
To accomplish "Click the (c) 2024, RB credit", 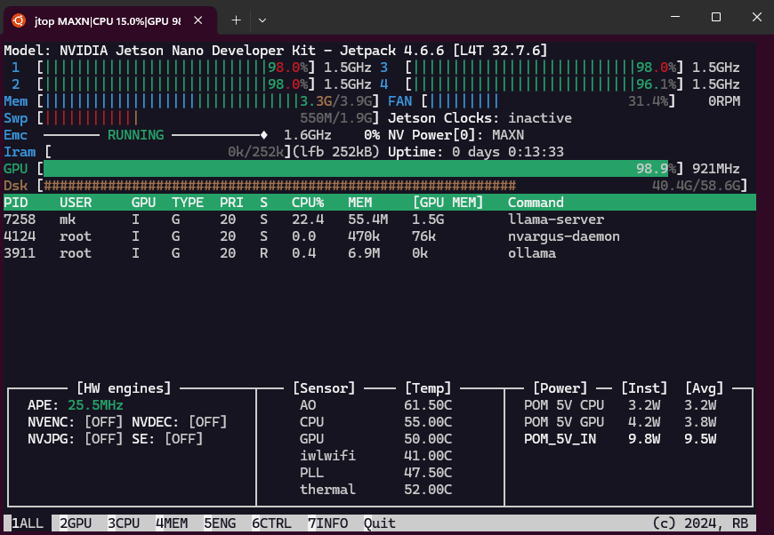I will [x=700, y=523].
